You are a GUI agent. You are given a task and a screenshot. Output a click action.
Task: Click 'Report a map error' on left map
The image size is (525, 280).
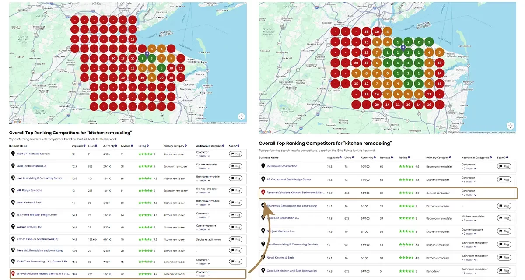[x=238, y=123]
